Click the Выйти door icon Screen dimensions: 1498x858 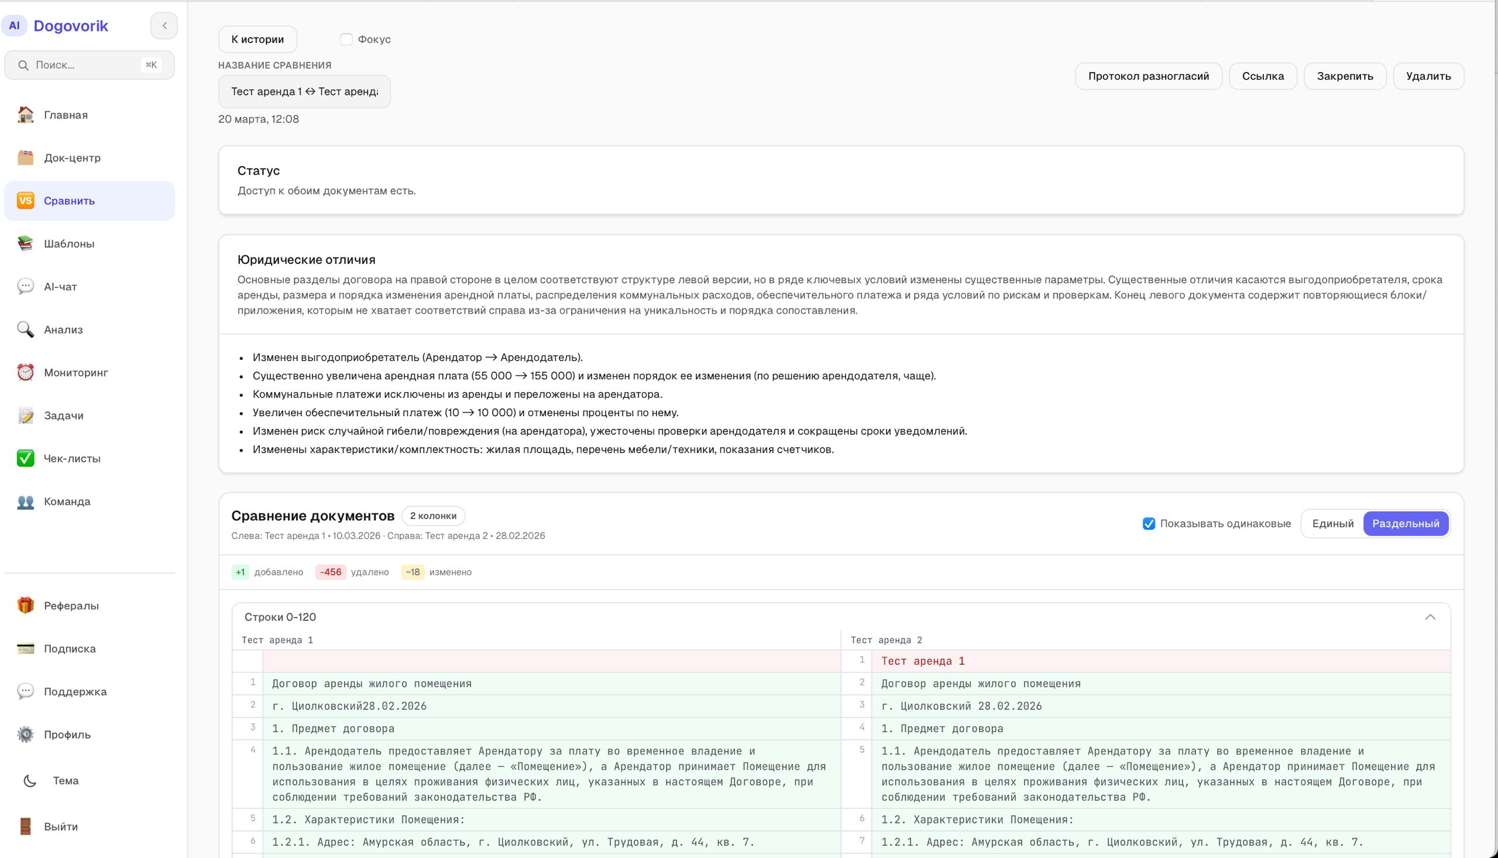point(25,826)
